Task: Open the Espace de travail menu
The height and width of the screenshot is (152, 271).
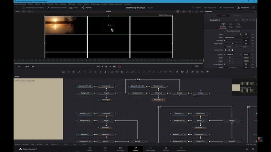Action: click(x=116, y=4)
